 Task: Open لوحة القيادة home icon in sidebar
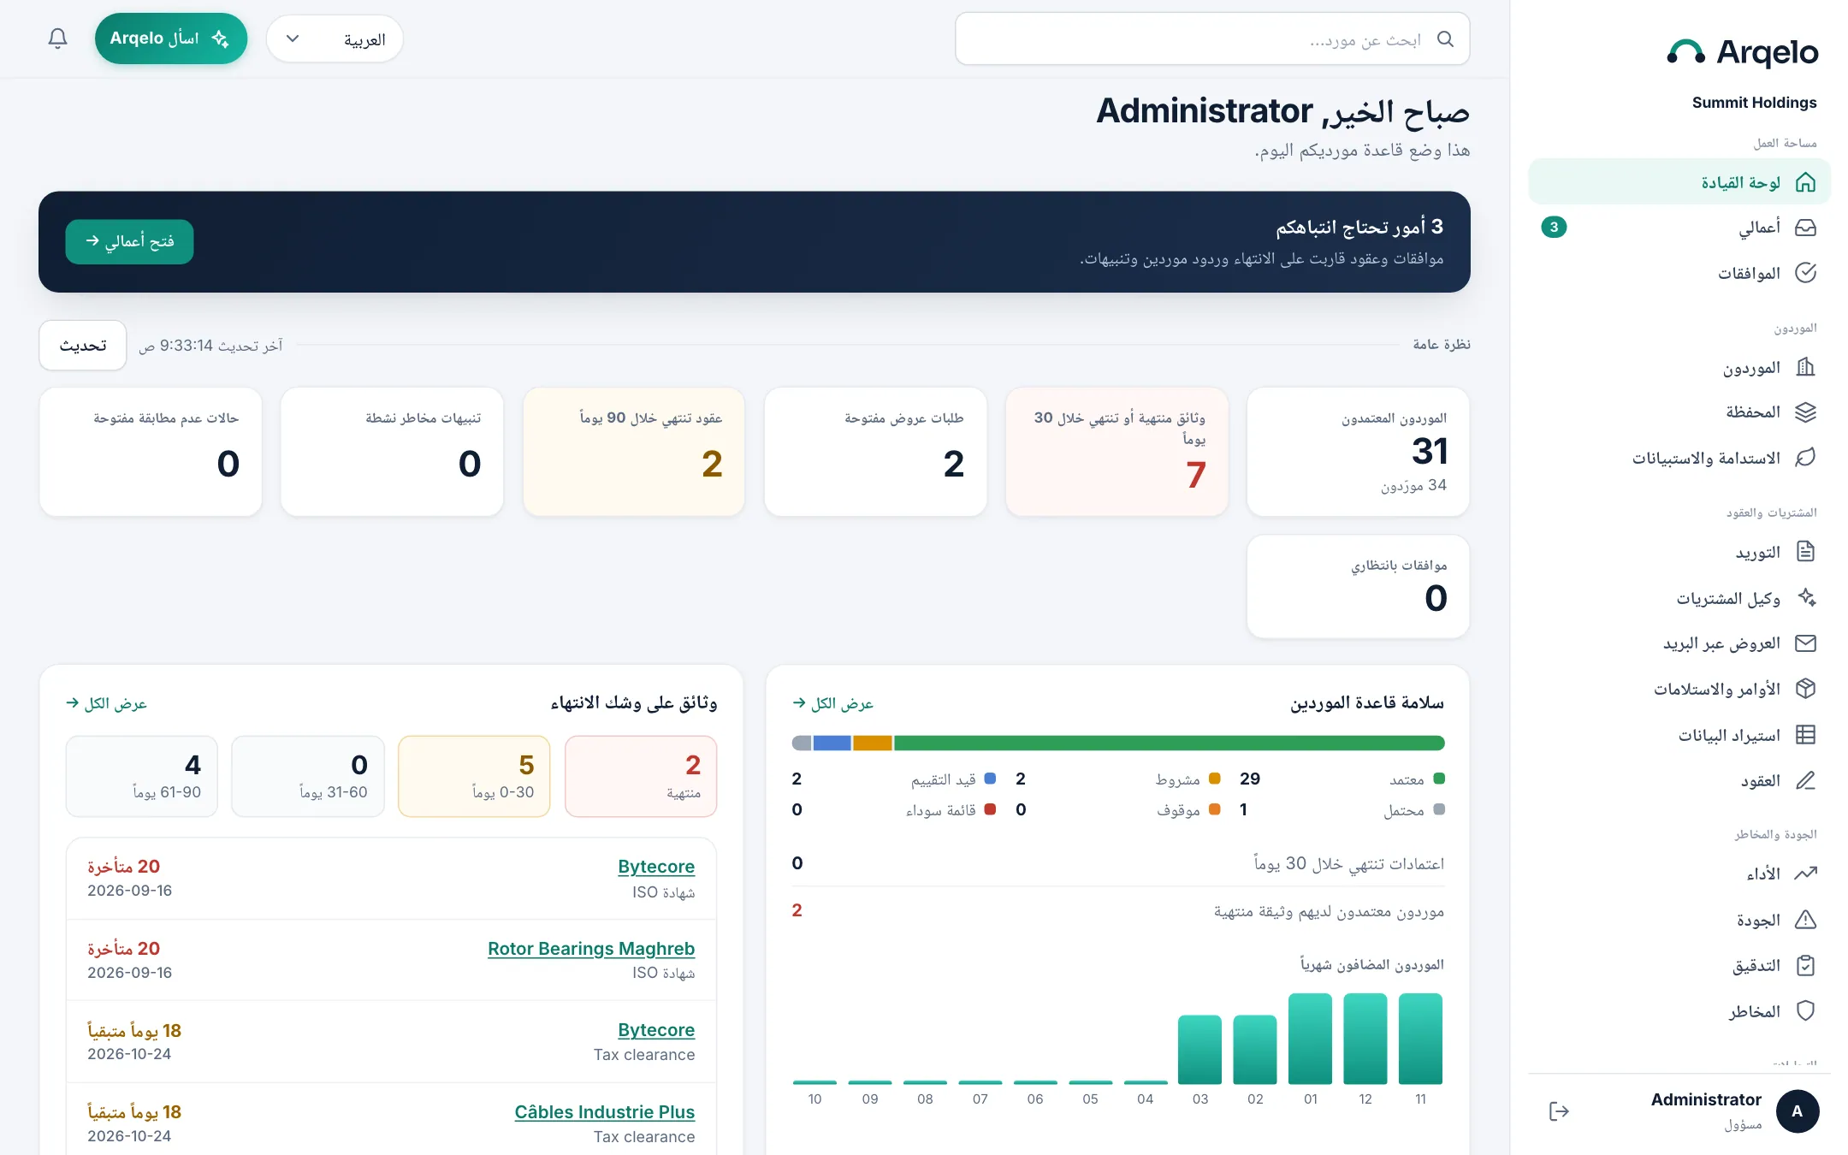tap(1805, 182)
